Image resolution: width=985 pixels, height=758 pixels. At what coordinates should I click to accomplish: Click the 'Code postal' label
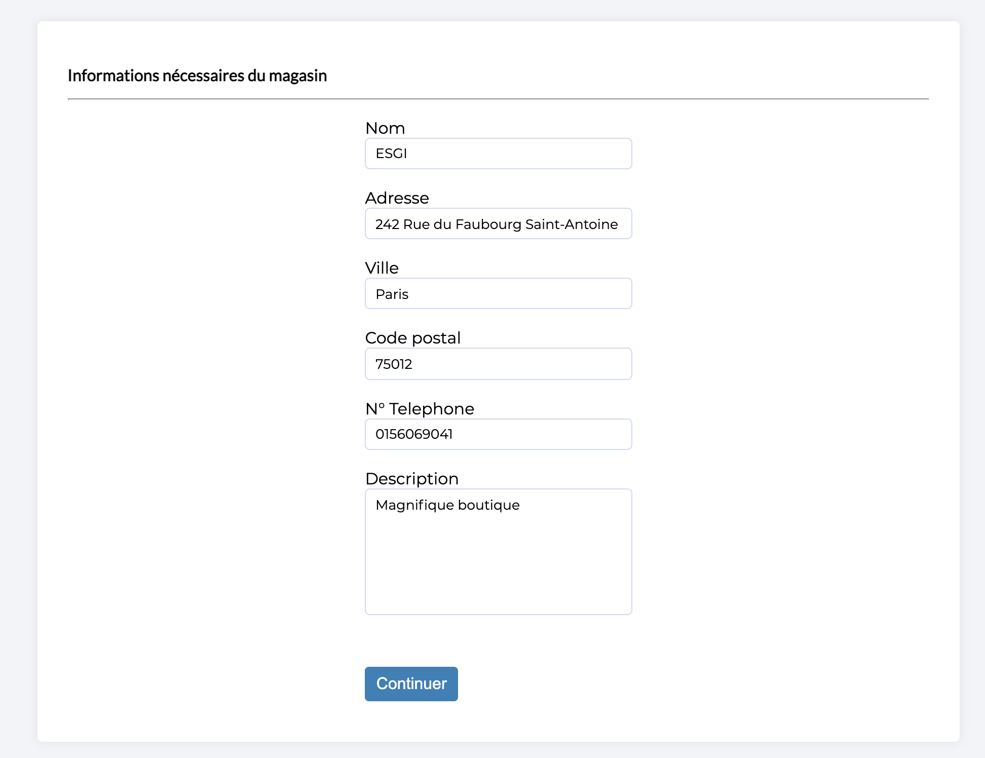(x=412, y=338)
